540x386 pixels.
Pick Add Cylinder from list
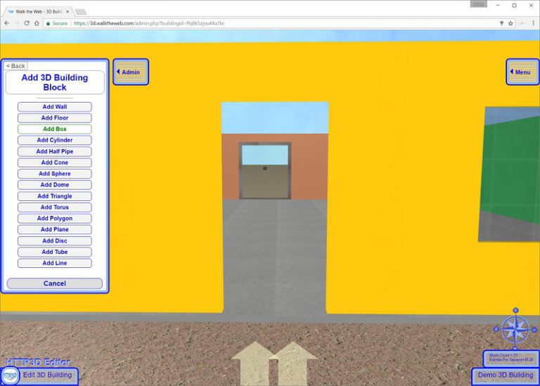54,141
